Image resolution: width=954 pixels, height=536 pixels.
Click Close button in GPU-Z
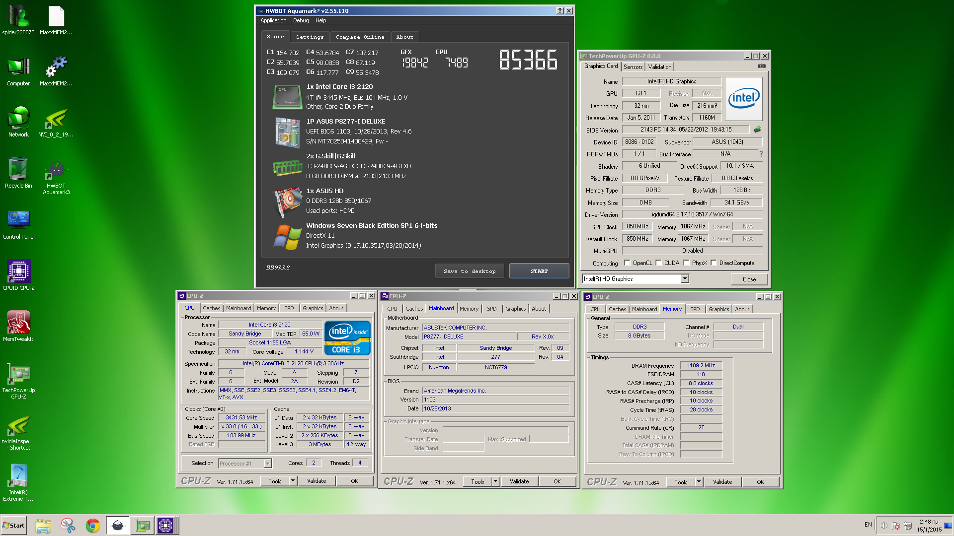coord(749,279)
